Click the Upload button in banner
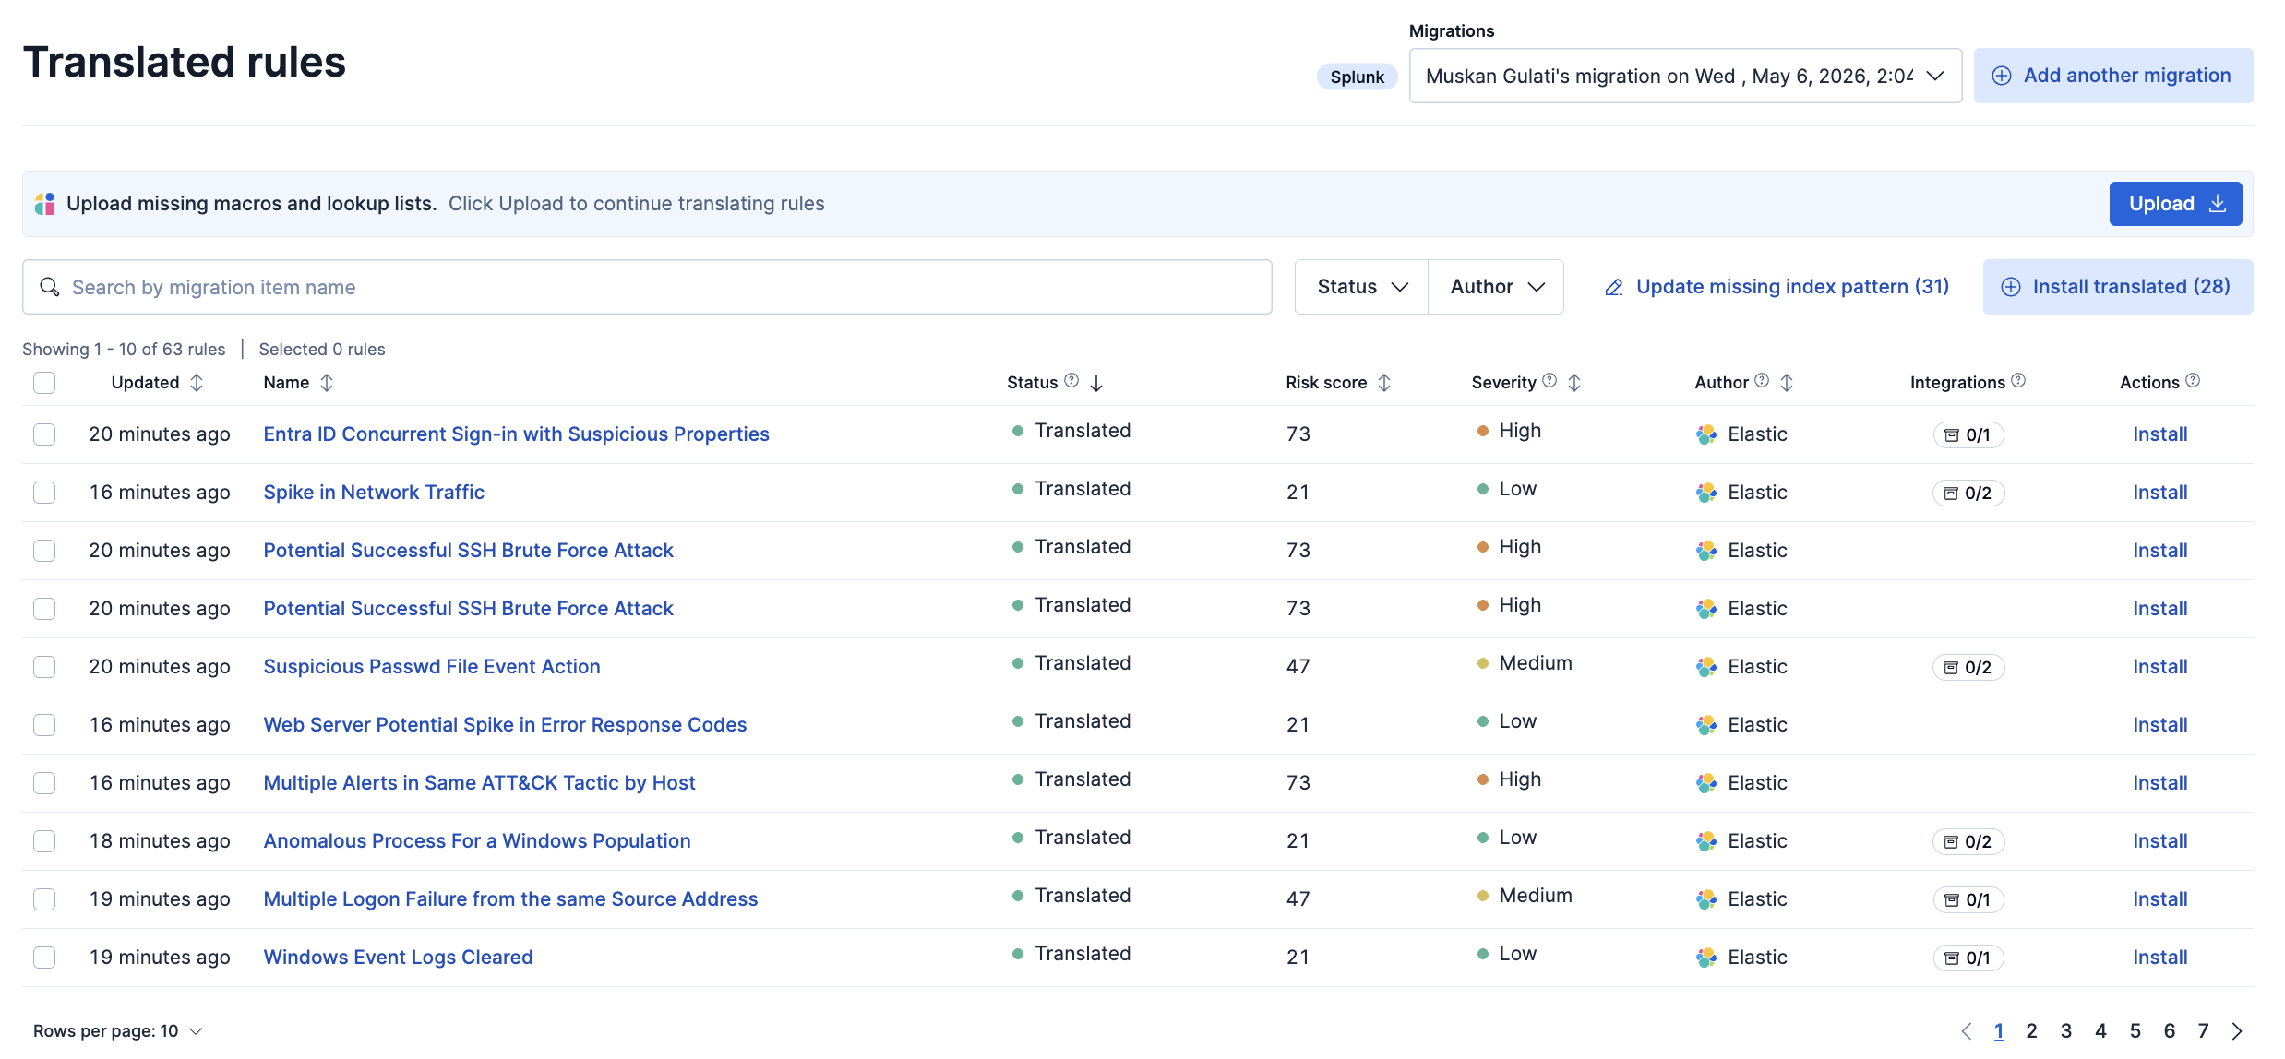Image resolution: width=2285 pixels, height=1059 pixels. (2175, 204)
